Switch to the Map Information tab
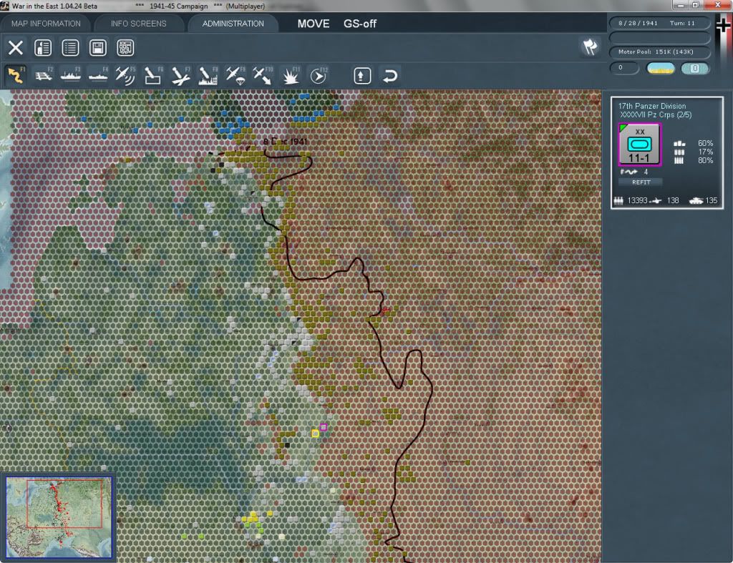 pos(46,24)
